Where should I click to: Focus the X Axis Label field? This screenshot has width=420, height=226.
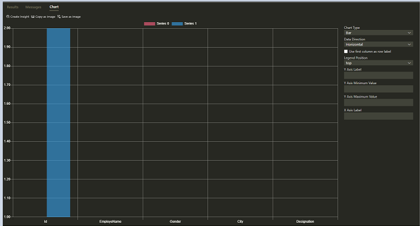pyautogui.click(x=378, y=116)
